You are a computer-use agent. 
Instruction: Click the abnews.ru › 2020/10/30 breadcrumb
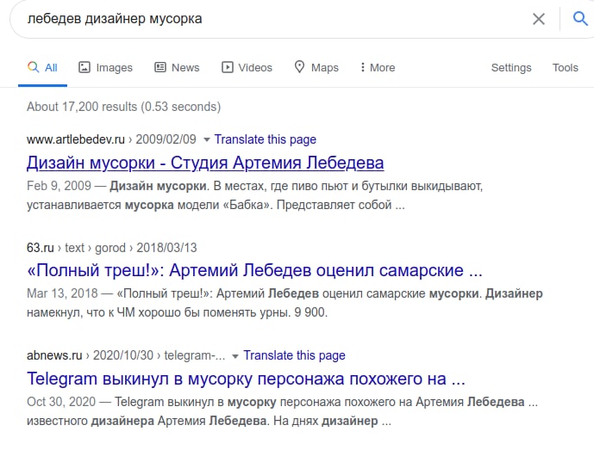click(126, 355)
